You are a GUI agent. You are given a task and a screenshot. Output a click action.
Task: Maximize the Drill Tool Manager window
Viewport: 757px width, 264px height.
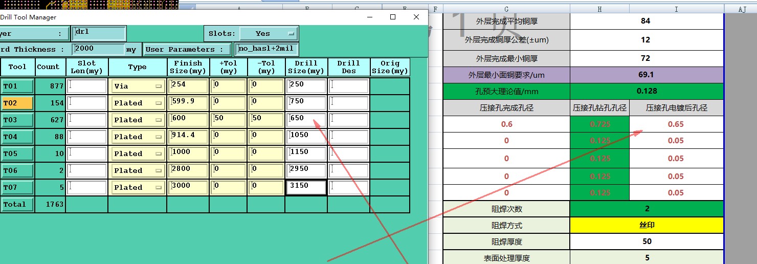point(393,17)
